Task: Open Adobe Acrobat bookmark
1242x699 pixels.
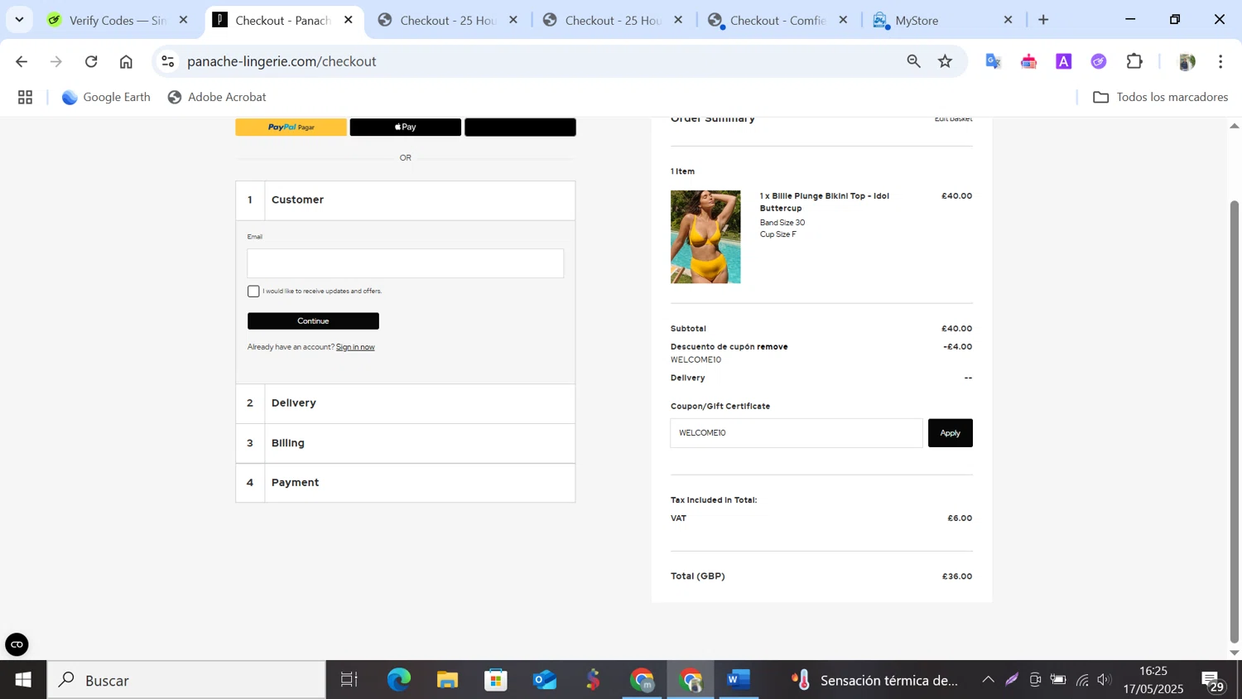Action: pos(217,97)
